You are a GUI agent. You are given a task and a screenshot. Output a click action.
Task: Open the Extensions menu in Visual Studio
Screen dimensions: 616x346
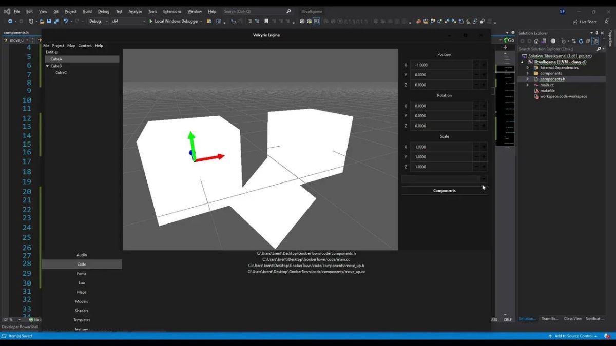[172, 11]
